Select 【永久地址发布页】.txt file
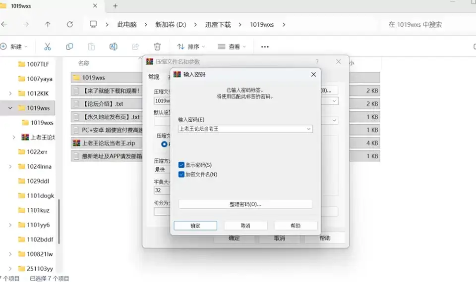Viewport: 476px width, 282px height. [x=107, y=117]
